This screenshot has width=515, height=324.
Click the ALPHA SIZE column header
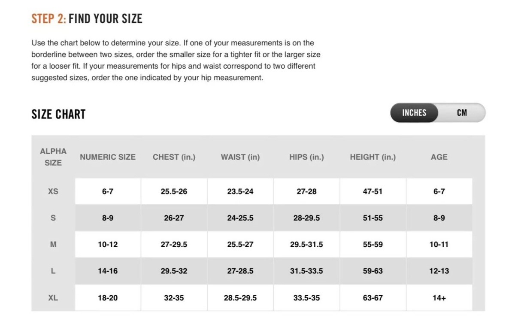click(53, 157)
